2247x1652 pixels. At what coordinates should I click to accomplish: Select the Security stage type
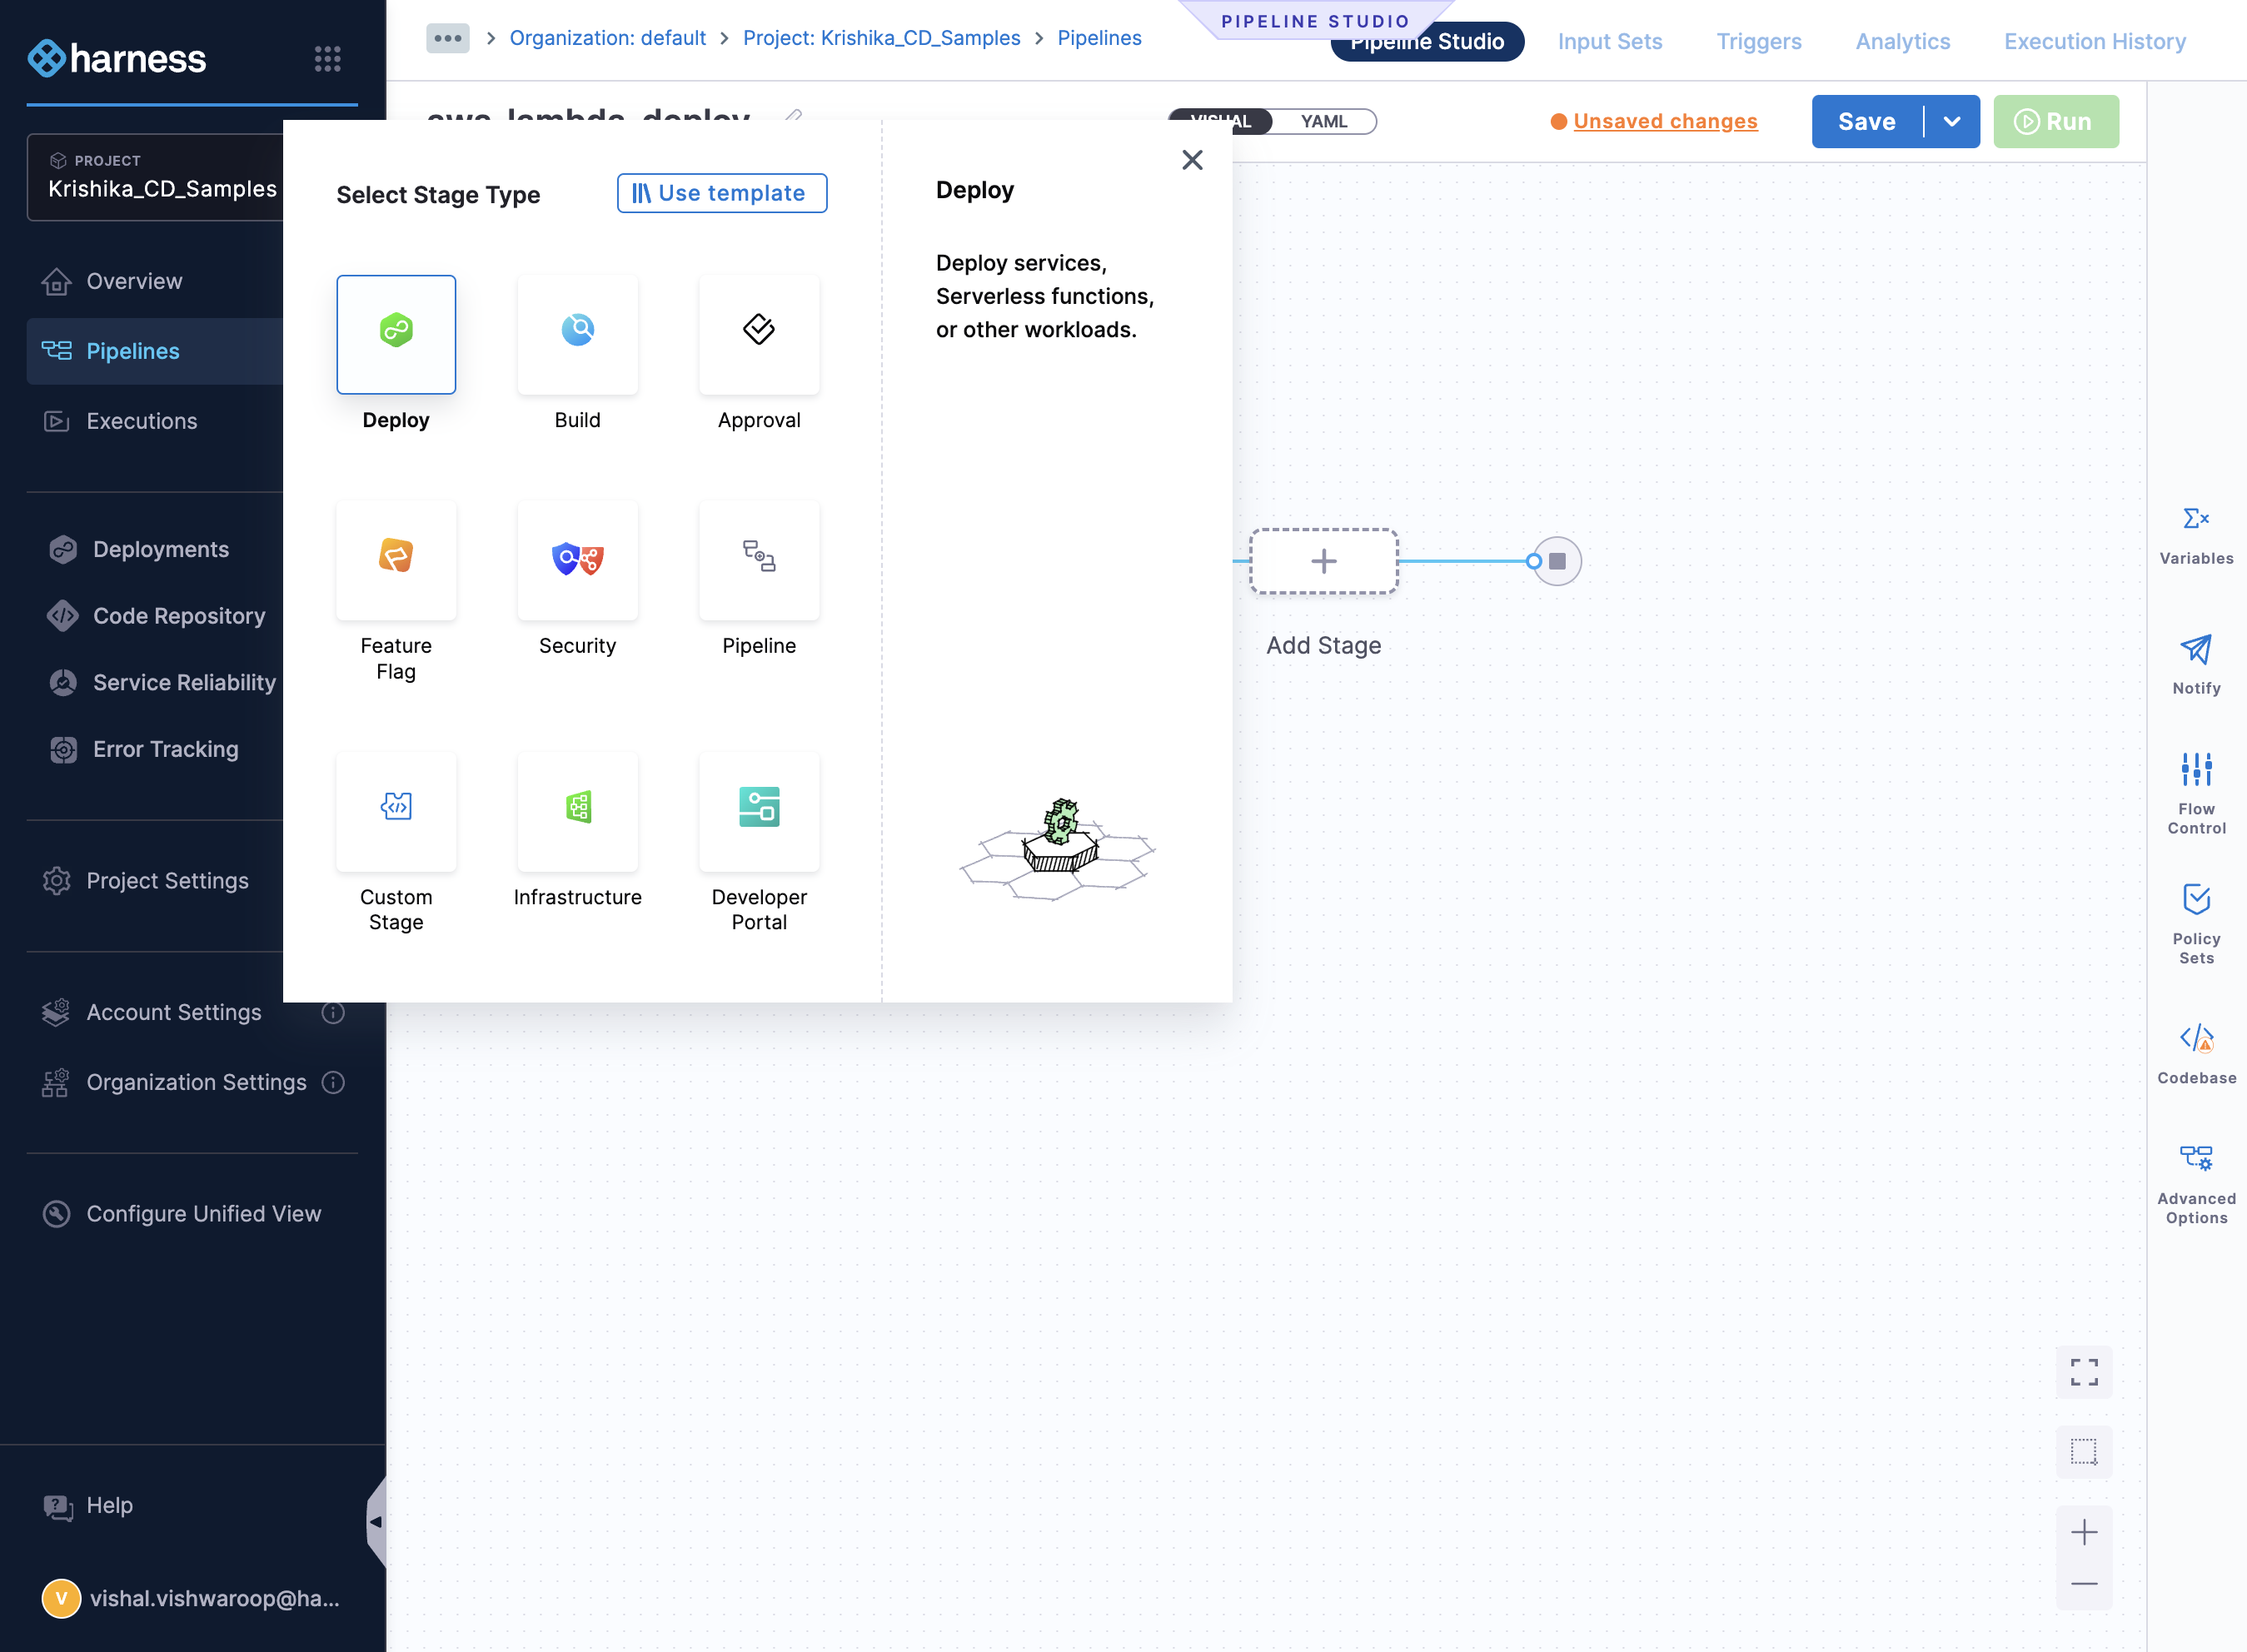(577, 560)
